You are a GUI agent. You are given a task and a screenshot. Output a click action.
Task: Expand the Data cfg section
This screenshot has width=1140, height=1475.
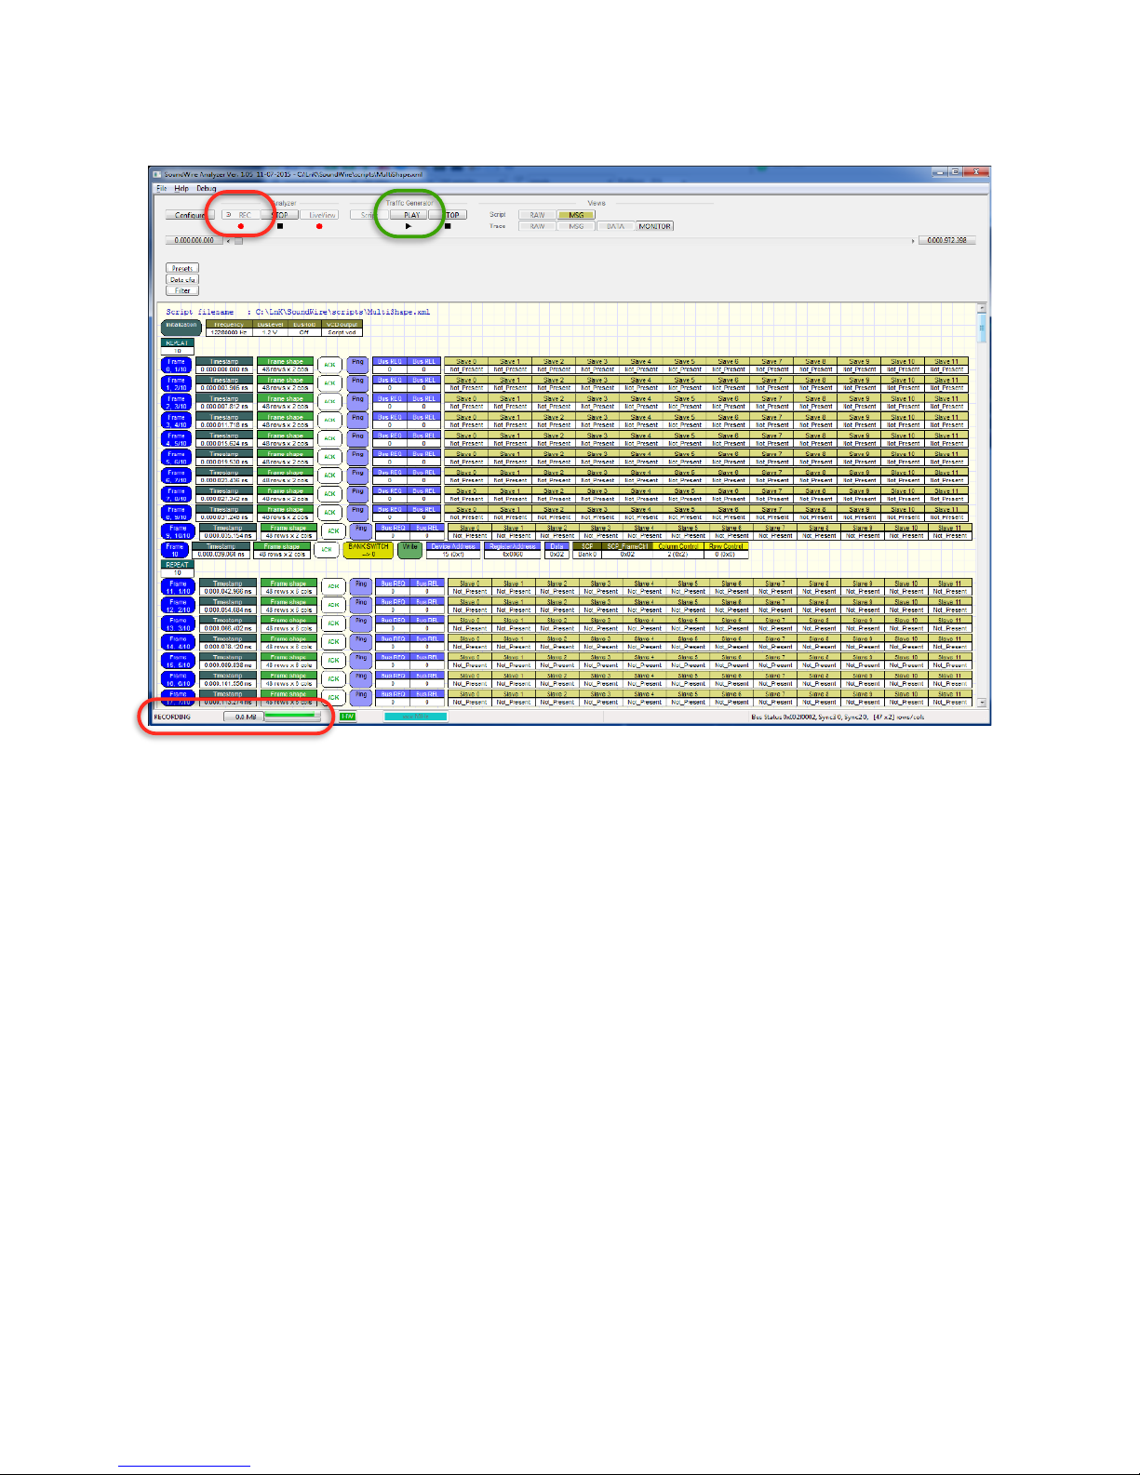tap(182, 279)
